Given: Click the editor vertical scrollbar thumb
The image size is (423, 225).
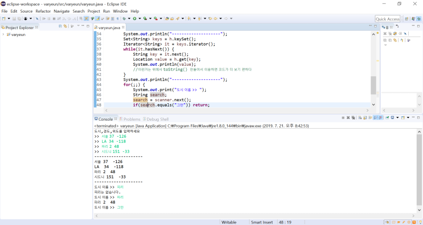Looking at the screenshot, I should 373,85.
